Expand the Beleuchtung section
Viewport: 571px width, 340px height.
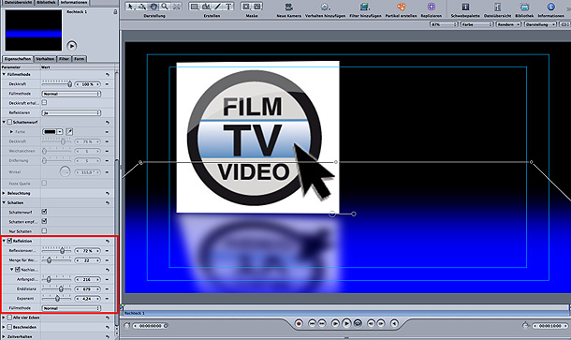[x=4, y=193]
